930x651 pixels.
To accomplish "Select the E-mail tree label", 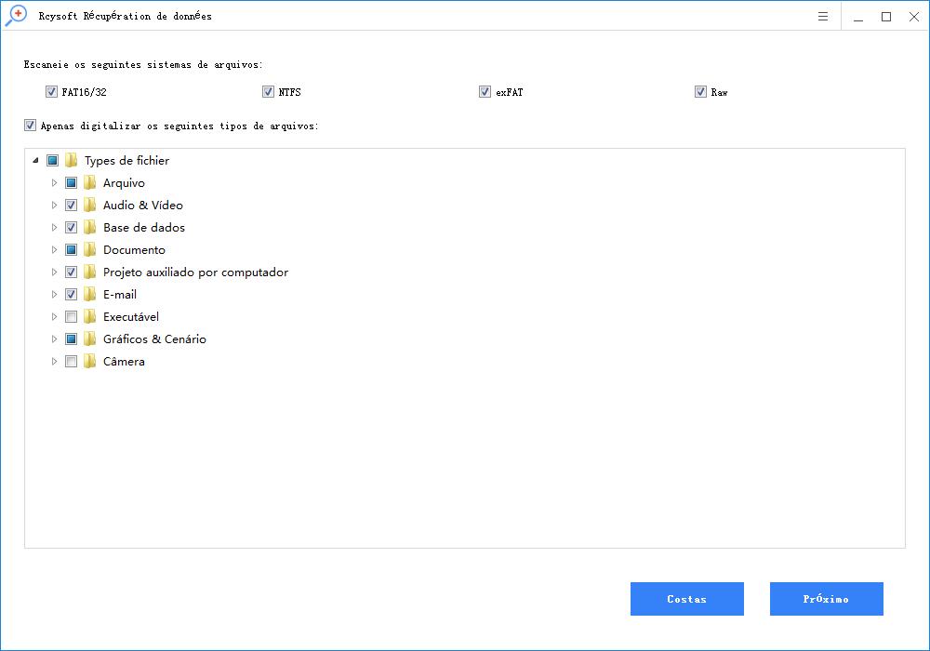I will click(120, 295).
